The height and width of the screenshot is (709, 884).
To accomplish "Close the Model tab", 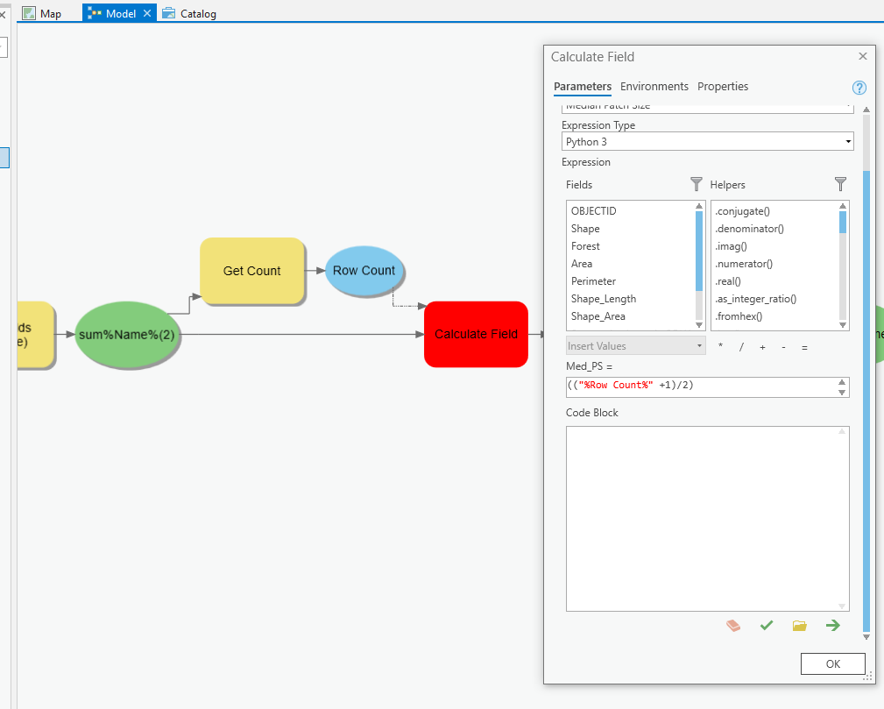I will [147, 13].
